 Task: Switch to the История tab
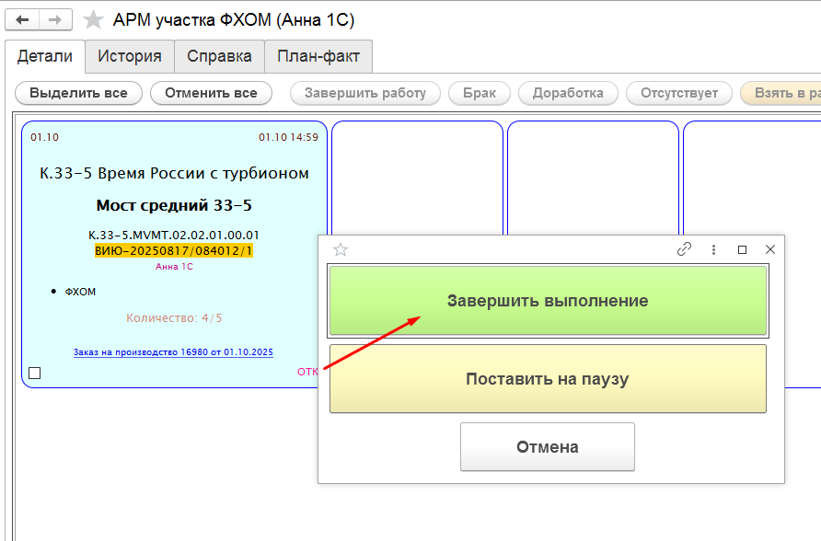(x=130, y=56)
